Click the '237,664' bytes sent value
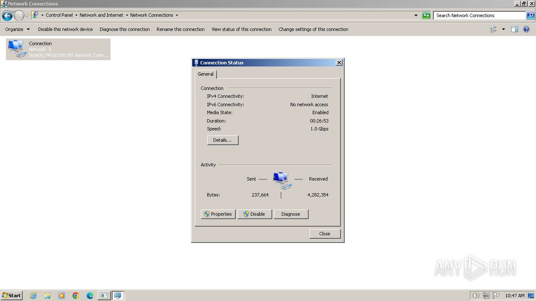The image size is (536, 301). tap(260, 195)
